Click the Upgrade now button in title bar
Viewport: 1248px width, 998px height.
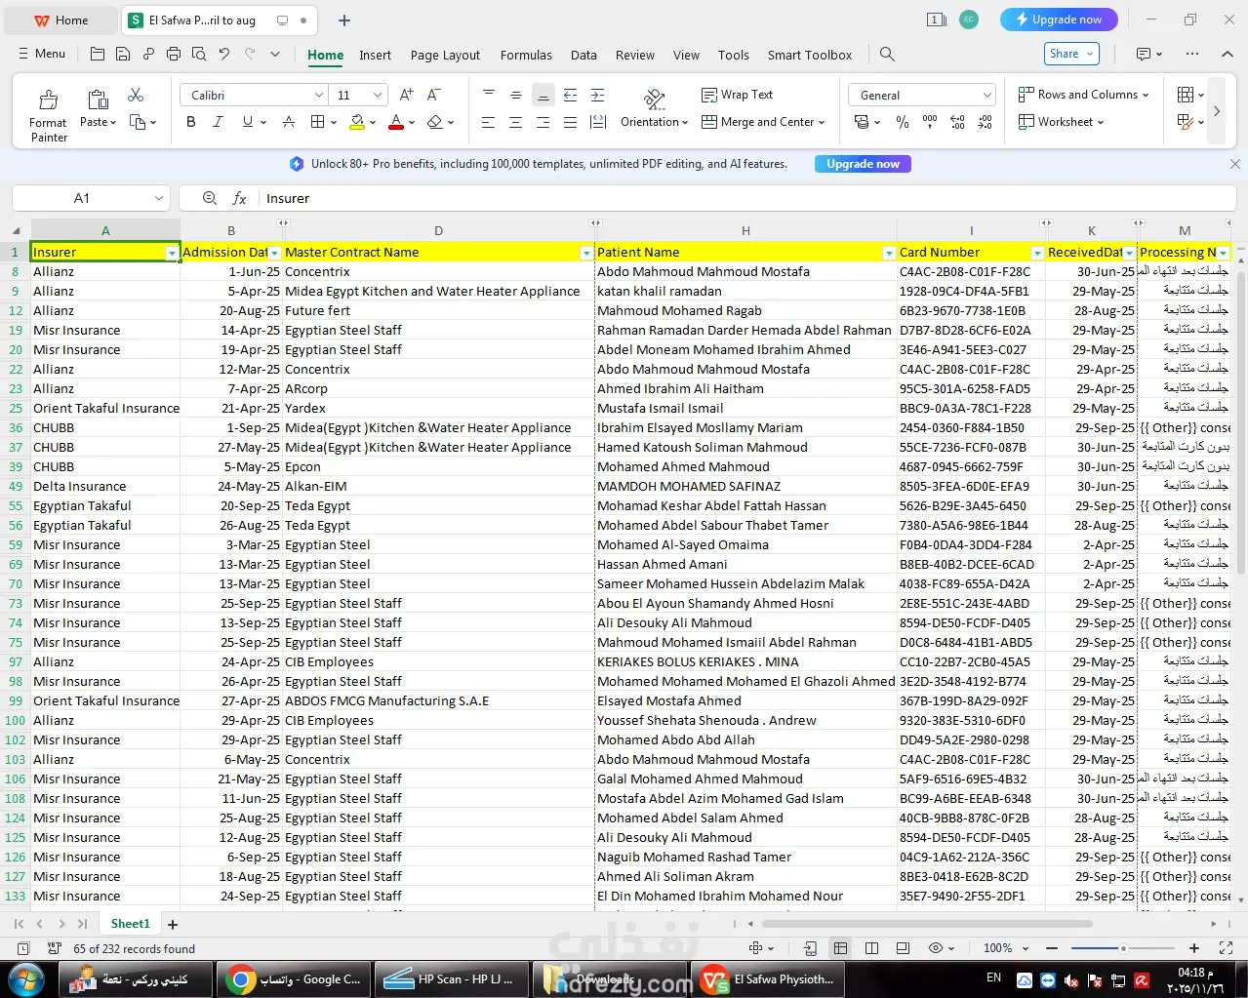click(x=1059, y=20)
